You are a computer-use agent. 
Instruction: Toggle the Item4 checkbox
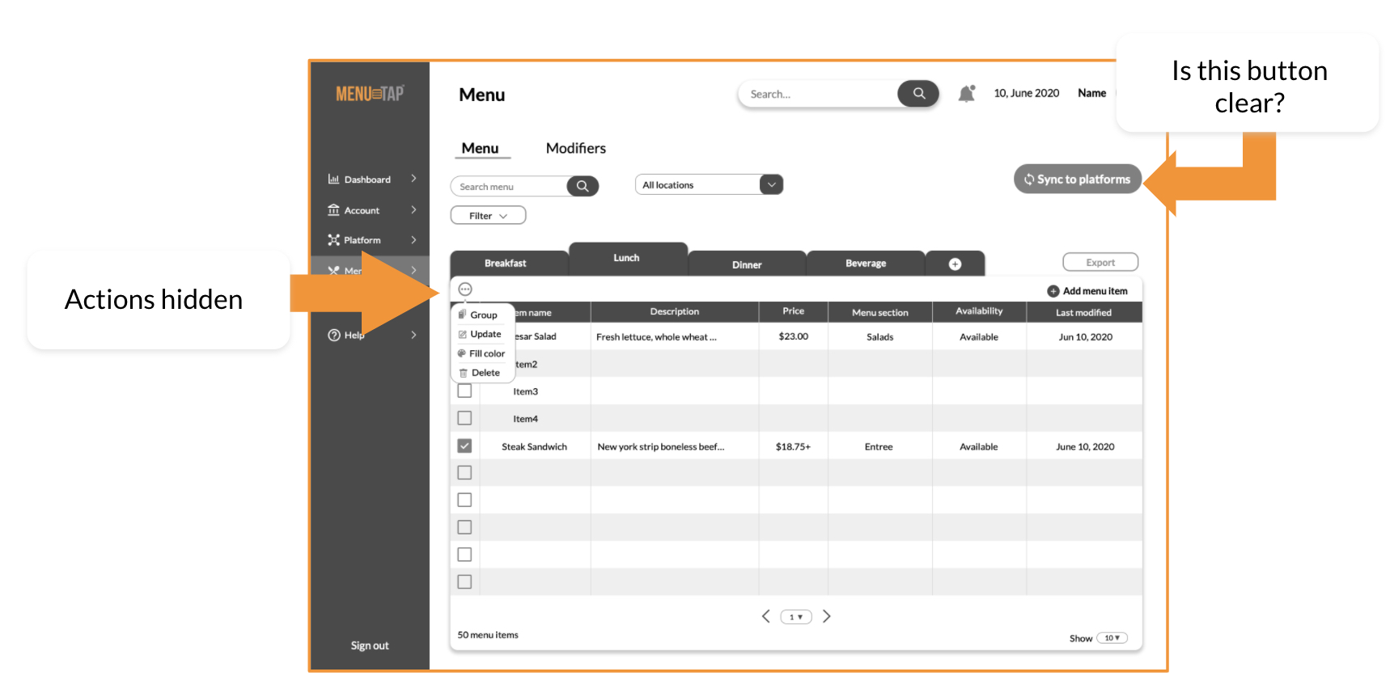pyautogui.click(x=464, y=418)
